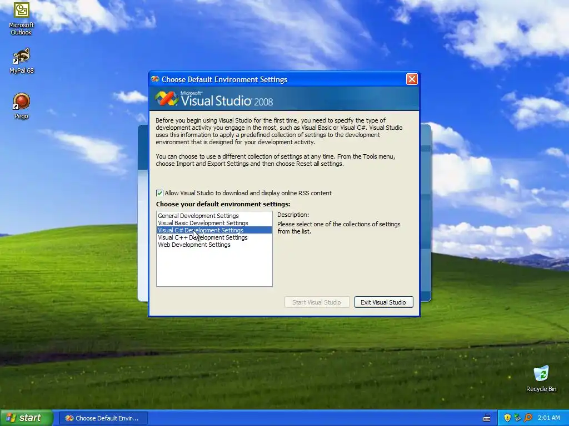The height and width of the screenshot is (426, 569).
Task: Click the green-arrow tray icon next to the shield
Action: pos(517,418)
